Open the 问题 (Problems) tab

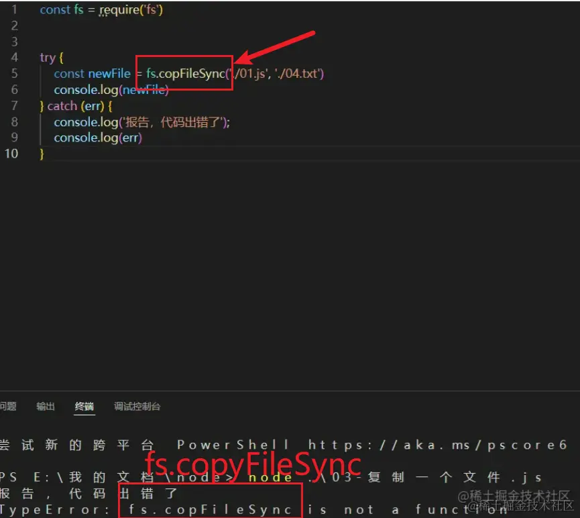(x=6, y=406)
